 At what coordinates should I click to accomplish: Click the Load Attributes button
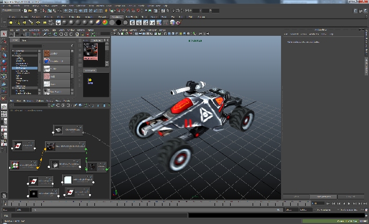coord(323,197)
